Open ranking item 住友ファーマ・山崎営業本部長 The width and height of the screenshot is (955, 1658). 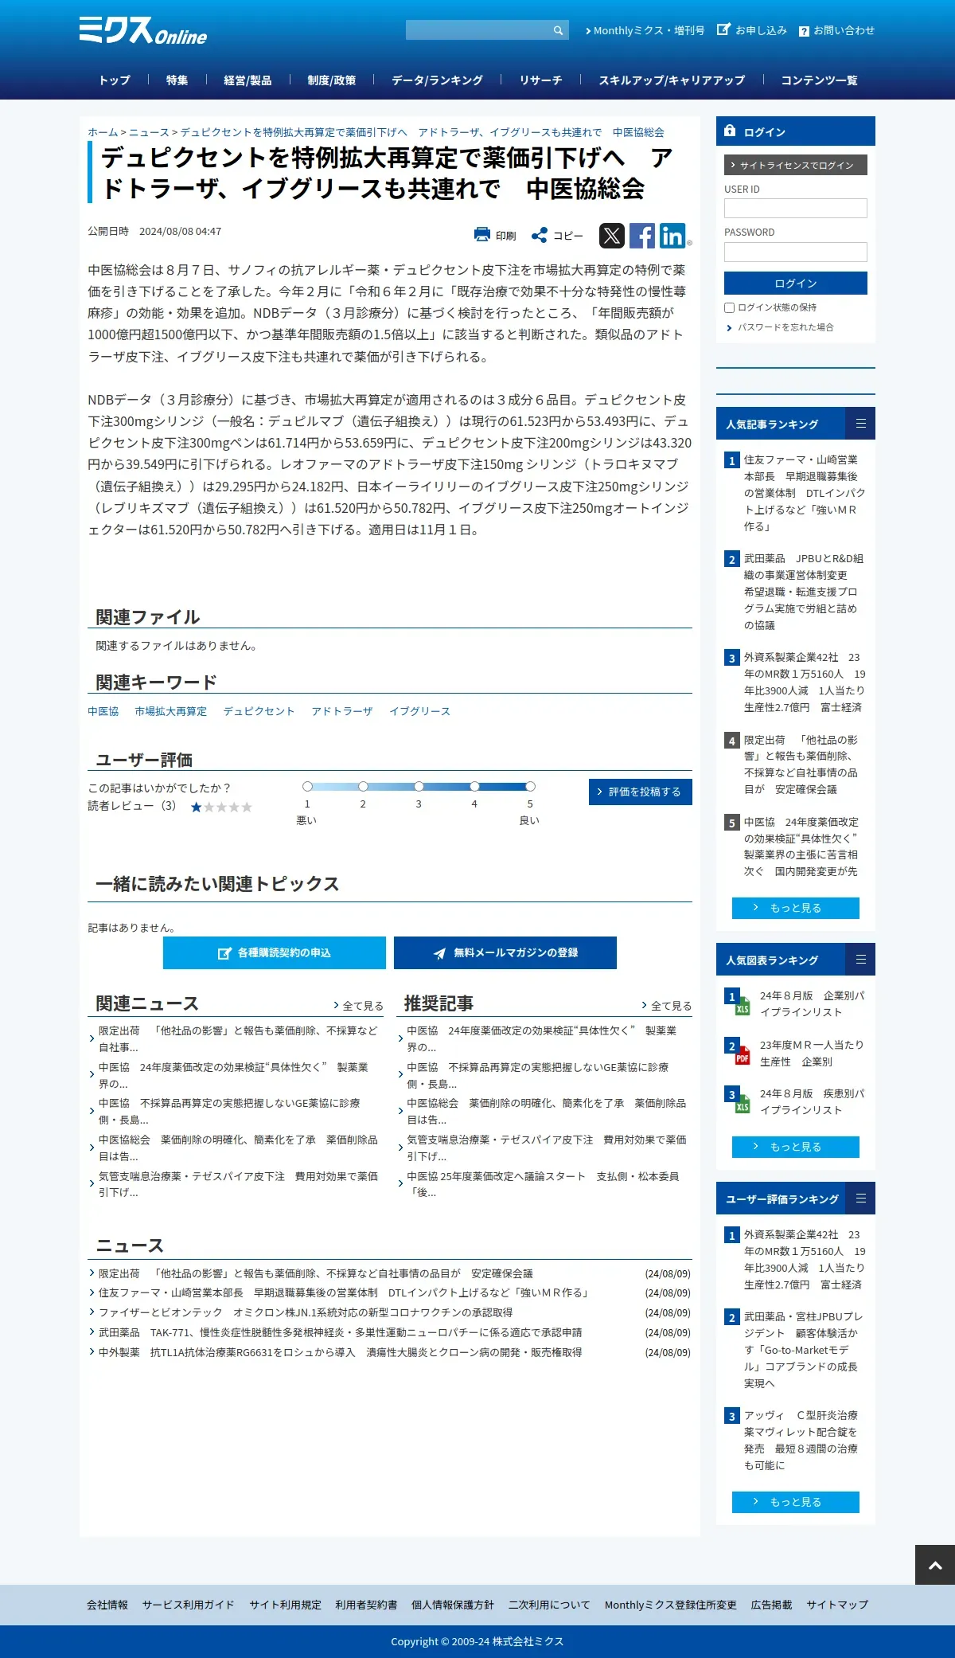[804, 493]
